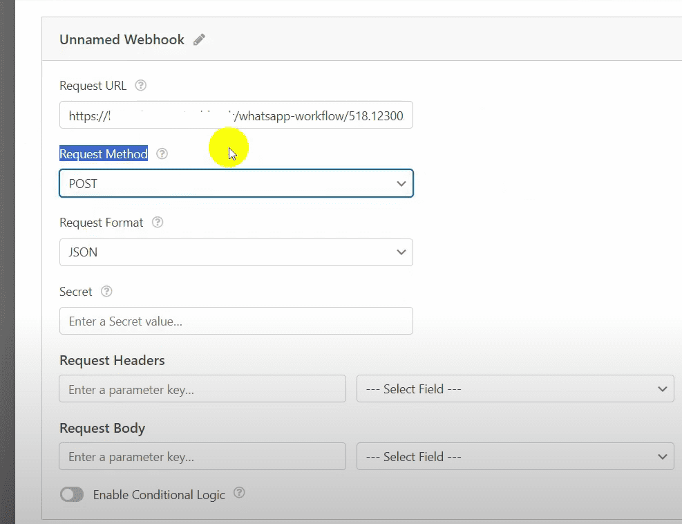
Task: Click the question mark icon beside Secret
Action: pos(106,292)
